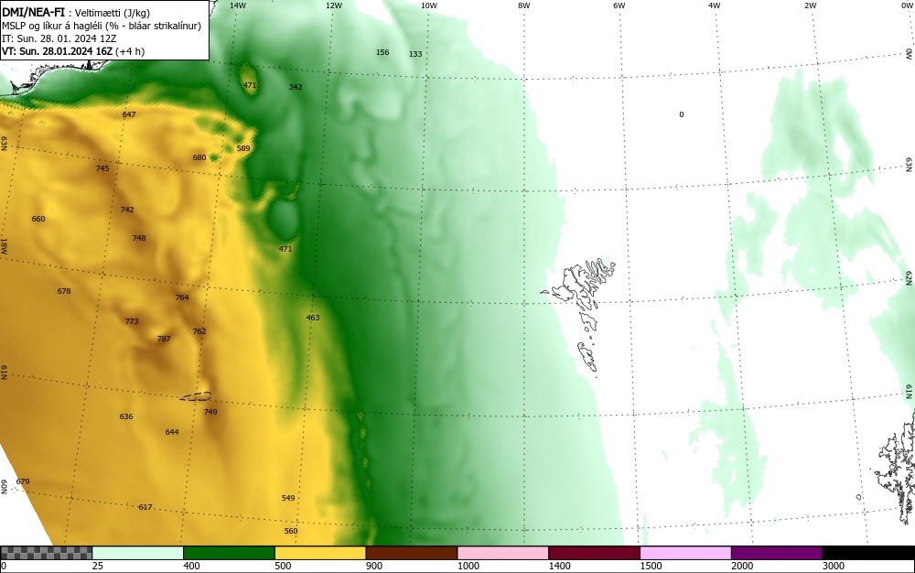Viewport: 915px width, 573px height.
Task: Click the 560 value on the map
Action: pyautogui.click(x=291, y=531)
